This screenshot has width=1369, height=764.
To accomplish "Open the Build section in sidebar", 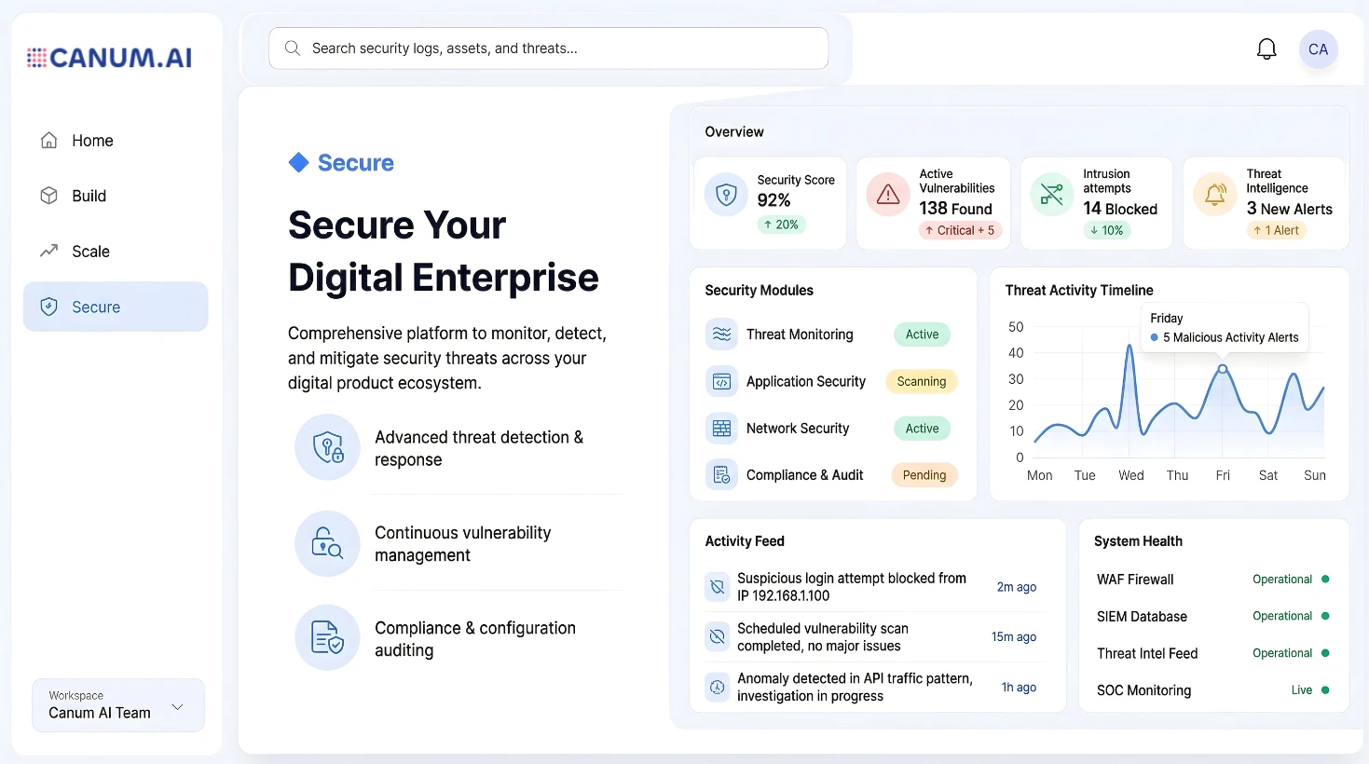I will click(89, 196).
